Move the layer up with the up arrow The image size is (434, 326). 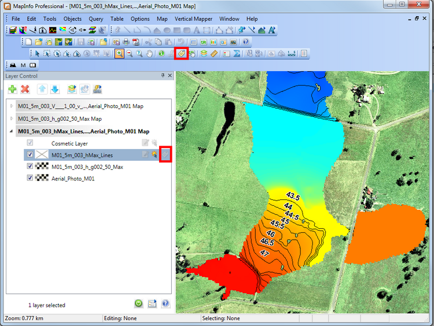pos(42,89)
